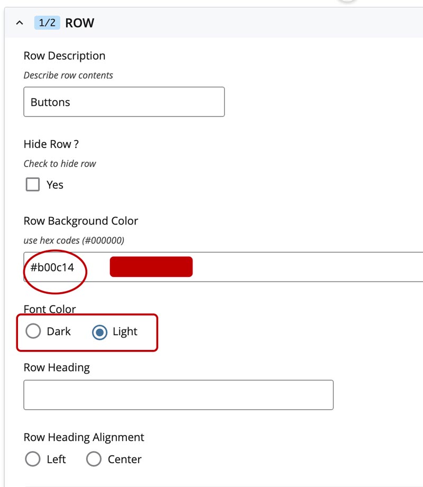Click the Row Background Color label
The height and width of the screenshot is (487, 423).
80,221
